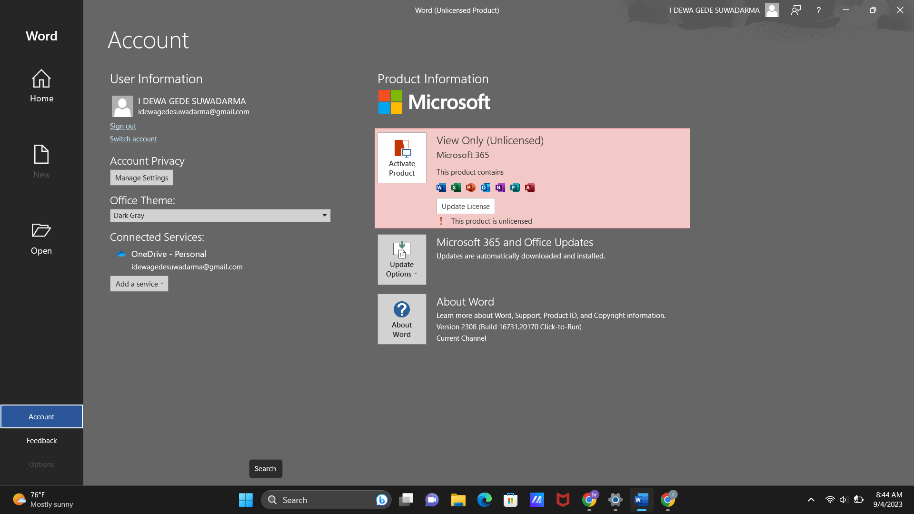Viewport: 914px width, 514px height.
Task: Click the Switch account link
Action: tap(133, 139)
